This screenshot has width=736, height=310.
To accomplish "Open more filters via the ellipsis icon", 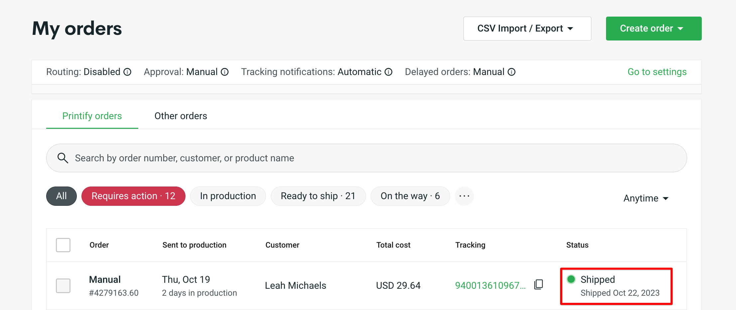I will 464,196.
